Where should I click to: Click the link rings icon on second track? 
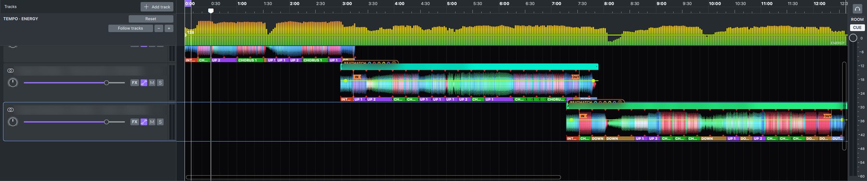coord(11,71)
